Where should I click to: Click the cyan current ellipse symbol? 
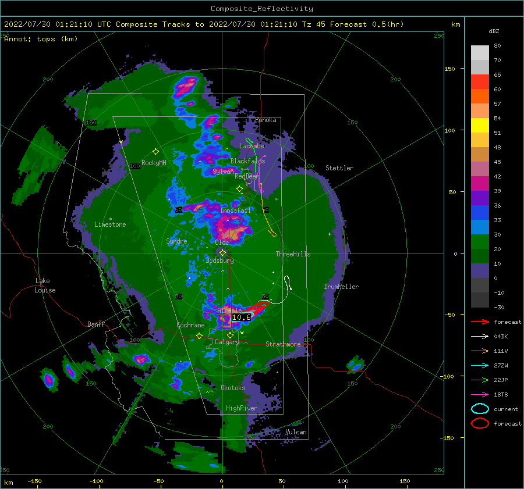click(480, 409)
